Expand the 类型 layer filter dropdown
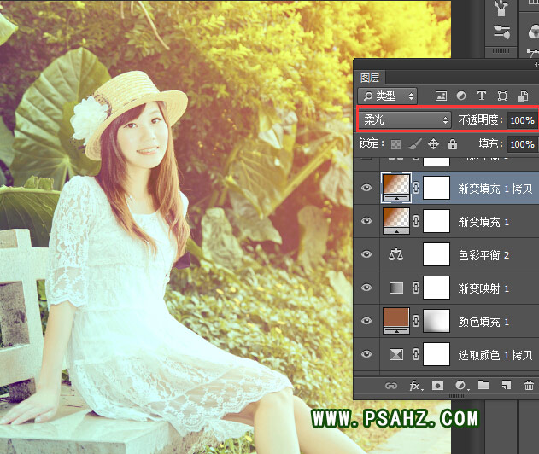This screenshot has height=454, width=539. pyautogui.click(x=388, y=96)
